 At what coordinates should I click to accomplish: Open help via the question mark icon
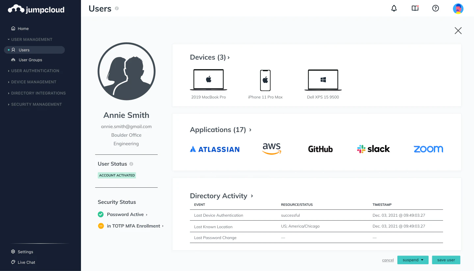(435, 8)
